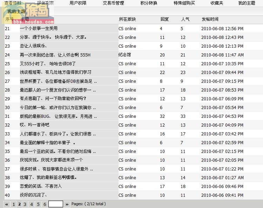
Task: Go to the 收藏夹 tab
Action: click(x=217, y=3)
